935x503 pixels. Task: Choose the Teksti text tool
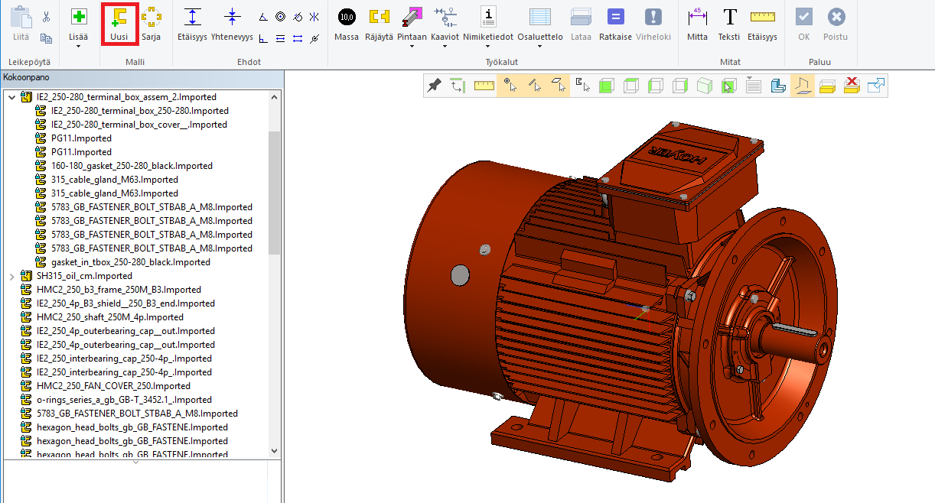729,18
